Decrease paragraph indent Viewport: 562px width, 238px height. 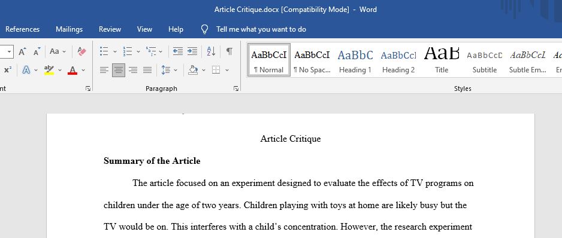178,51
